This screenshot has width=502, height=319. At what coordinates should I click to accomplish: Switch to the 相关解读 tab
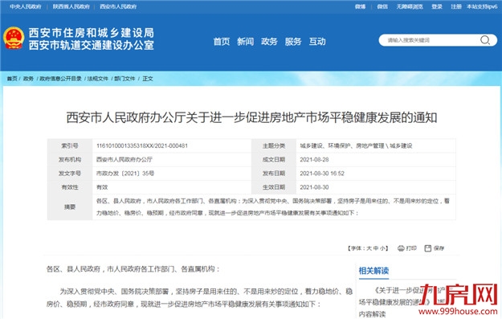pos(373,271)
